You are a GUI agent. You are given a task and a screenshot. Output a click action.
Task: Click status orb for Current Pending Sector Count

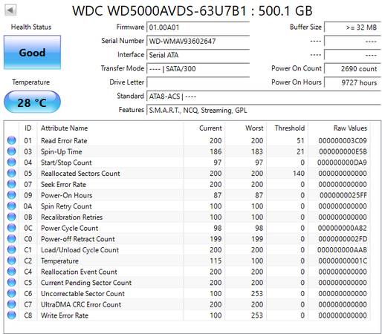[x=11, y=282]
